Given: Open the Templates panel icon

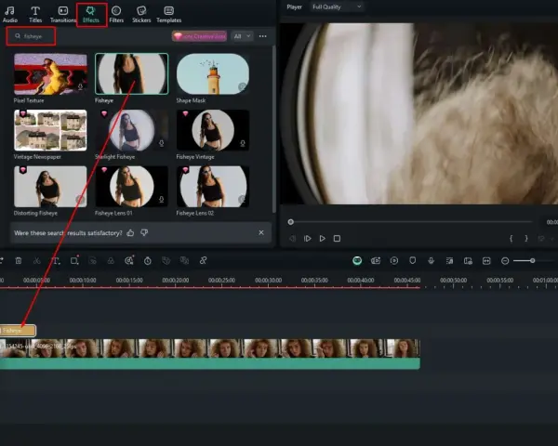Looking at the screenshot, I should point(168,14).
